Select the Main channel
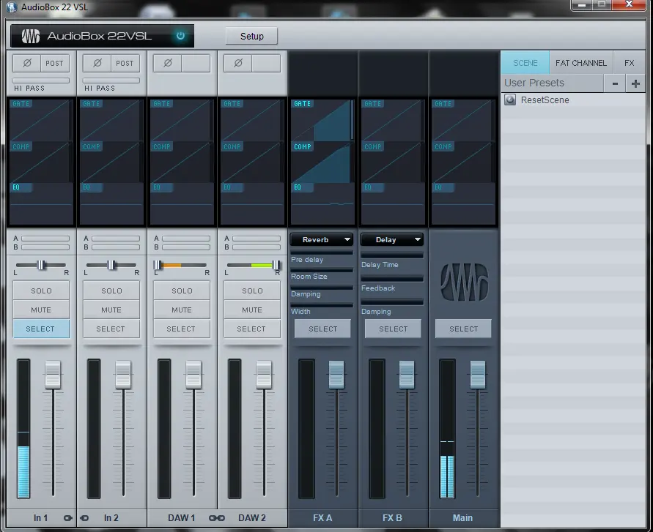653x532 pixels. pos(463,329)
